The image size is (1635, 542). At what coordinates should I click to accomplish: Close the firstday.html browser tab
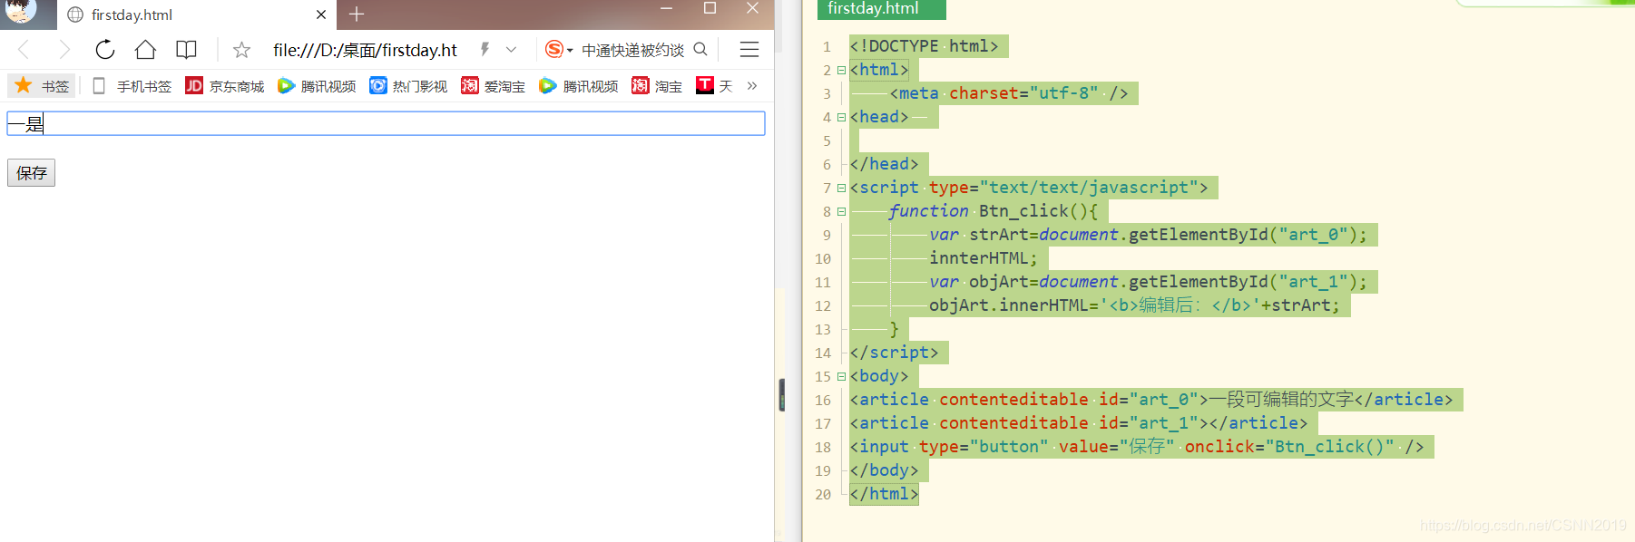(321, 15)
